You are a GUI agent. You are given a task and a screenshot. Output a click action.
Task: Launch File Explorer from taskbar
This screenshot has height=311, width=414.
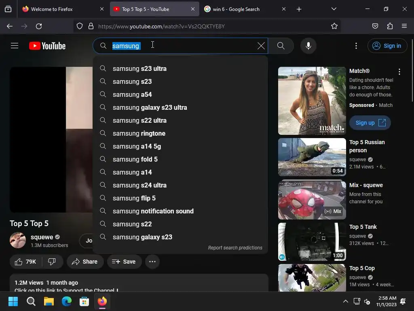coord(49,301)
